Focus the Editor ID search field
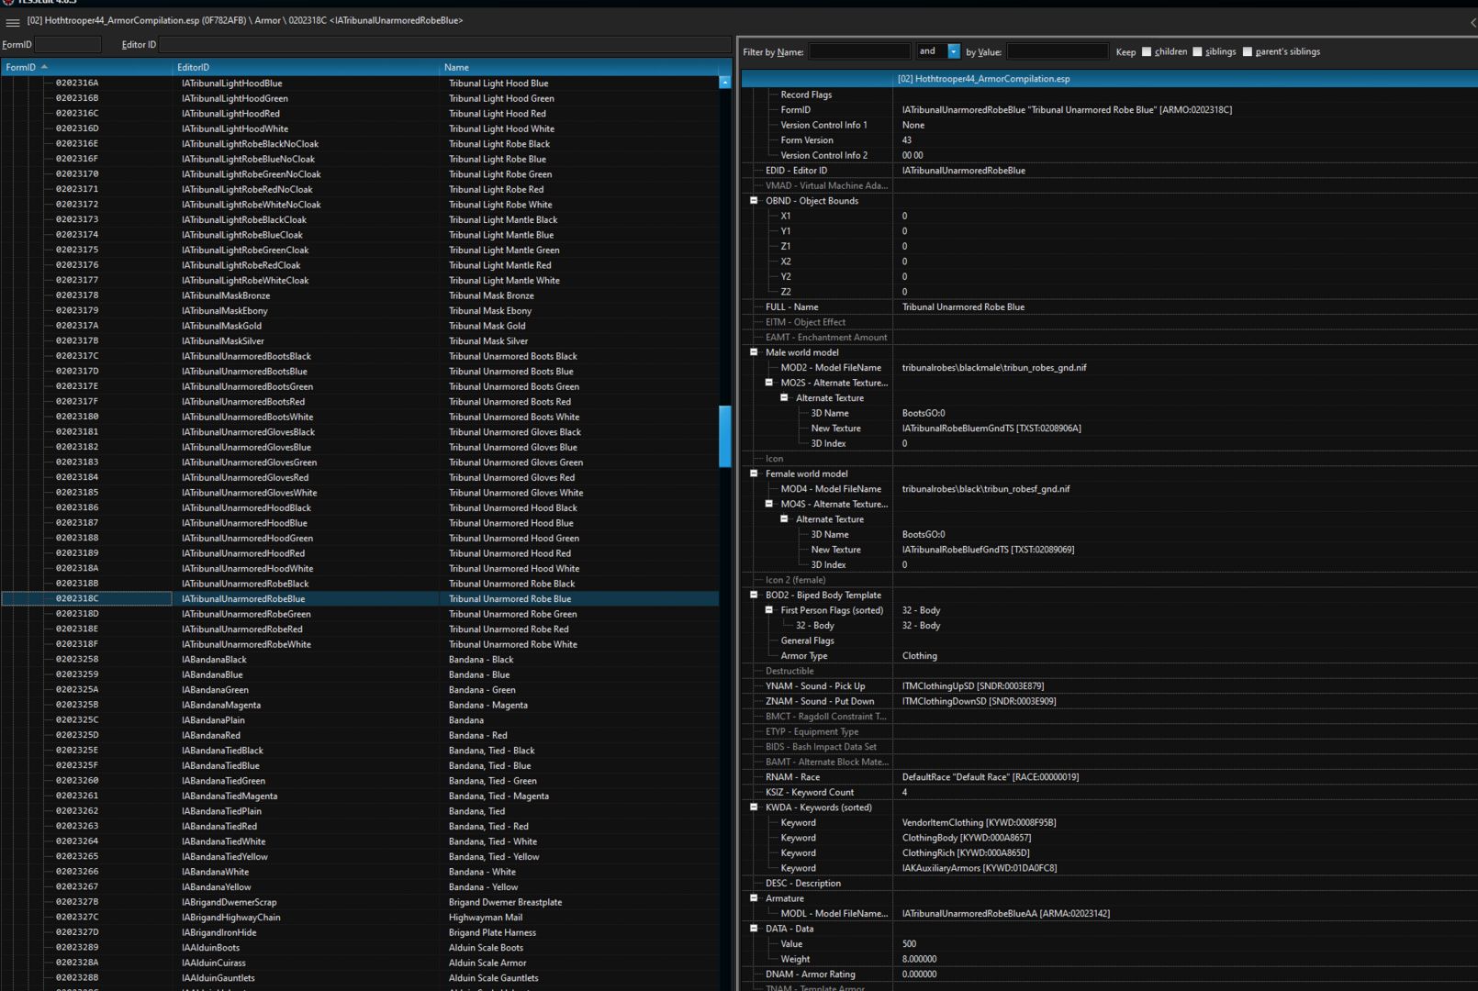The width and height of the screenshot is (1478, 991). [444, 44]
